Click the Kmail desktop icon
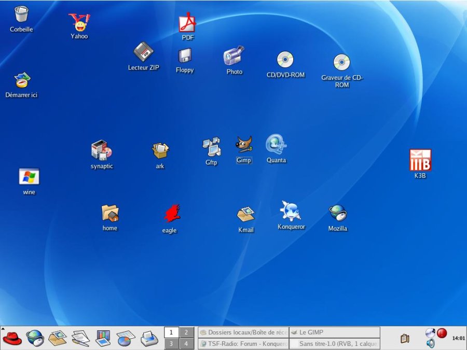The width and height of the screenshot is (467, 350). (246, 215)
